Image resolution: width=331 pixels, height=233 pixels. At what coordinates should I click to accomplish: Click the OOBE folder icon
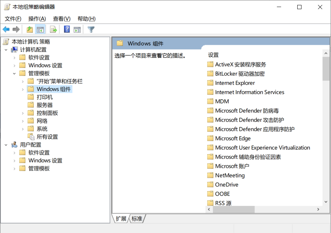(x=210, y=194)
